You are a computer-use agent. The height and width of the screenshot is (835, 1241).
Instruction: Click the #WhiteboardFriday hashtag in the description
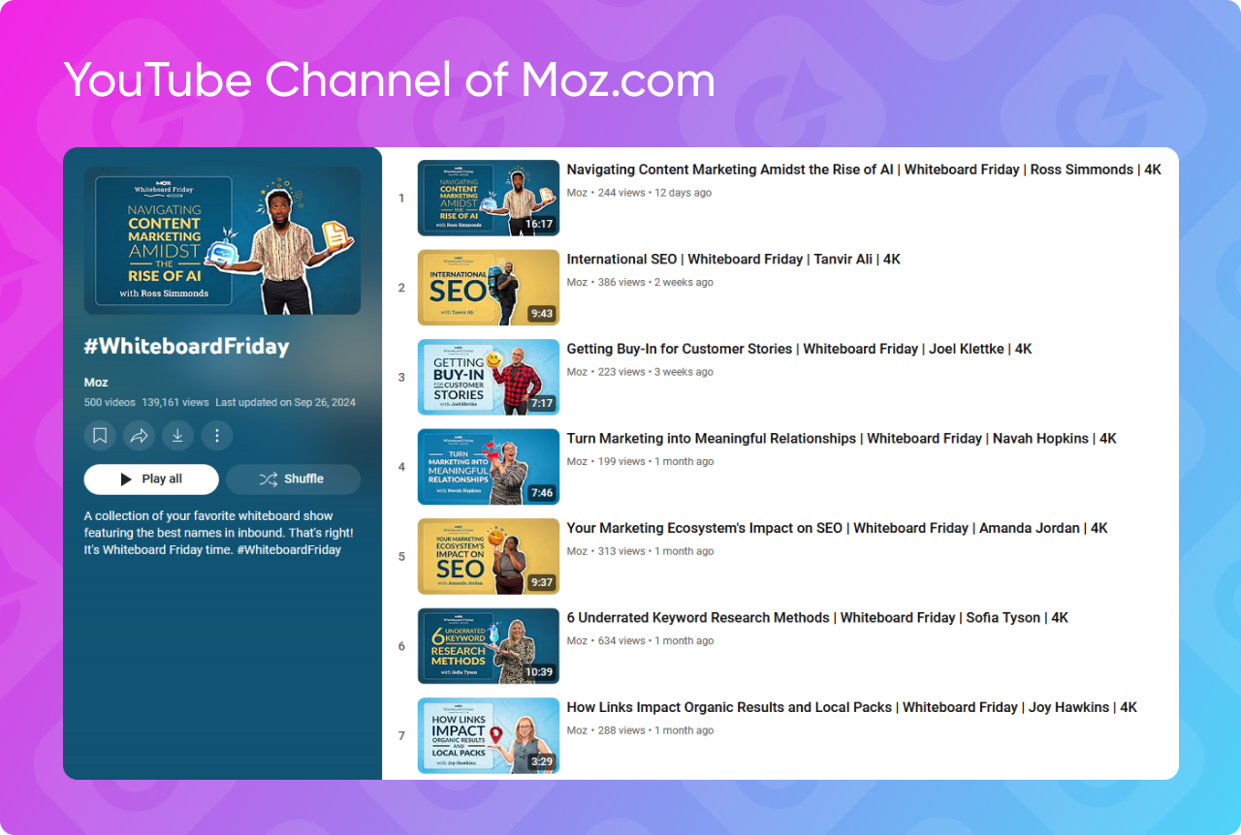289,550
